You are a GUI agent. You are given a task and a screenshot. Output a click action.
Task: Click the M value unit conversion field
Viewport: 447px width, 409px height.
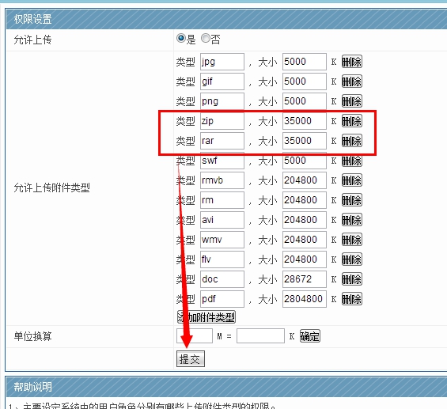coord(195,336)
